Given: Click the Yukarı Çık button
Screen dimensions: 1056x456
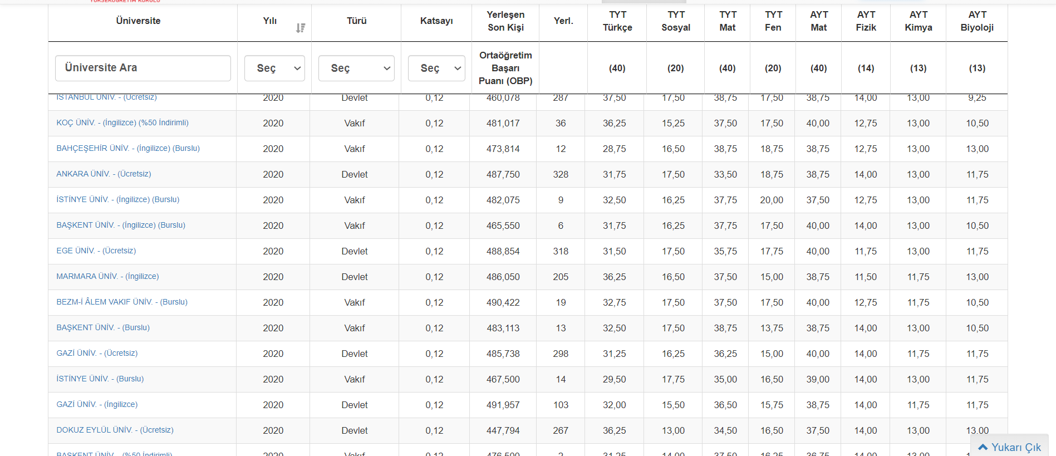Looking at the screenshot, I should click(1009, 447).
